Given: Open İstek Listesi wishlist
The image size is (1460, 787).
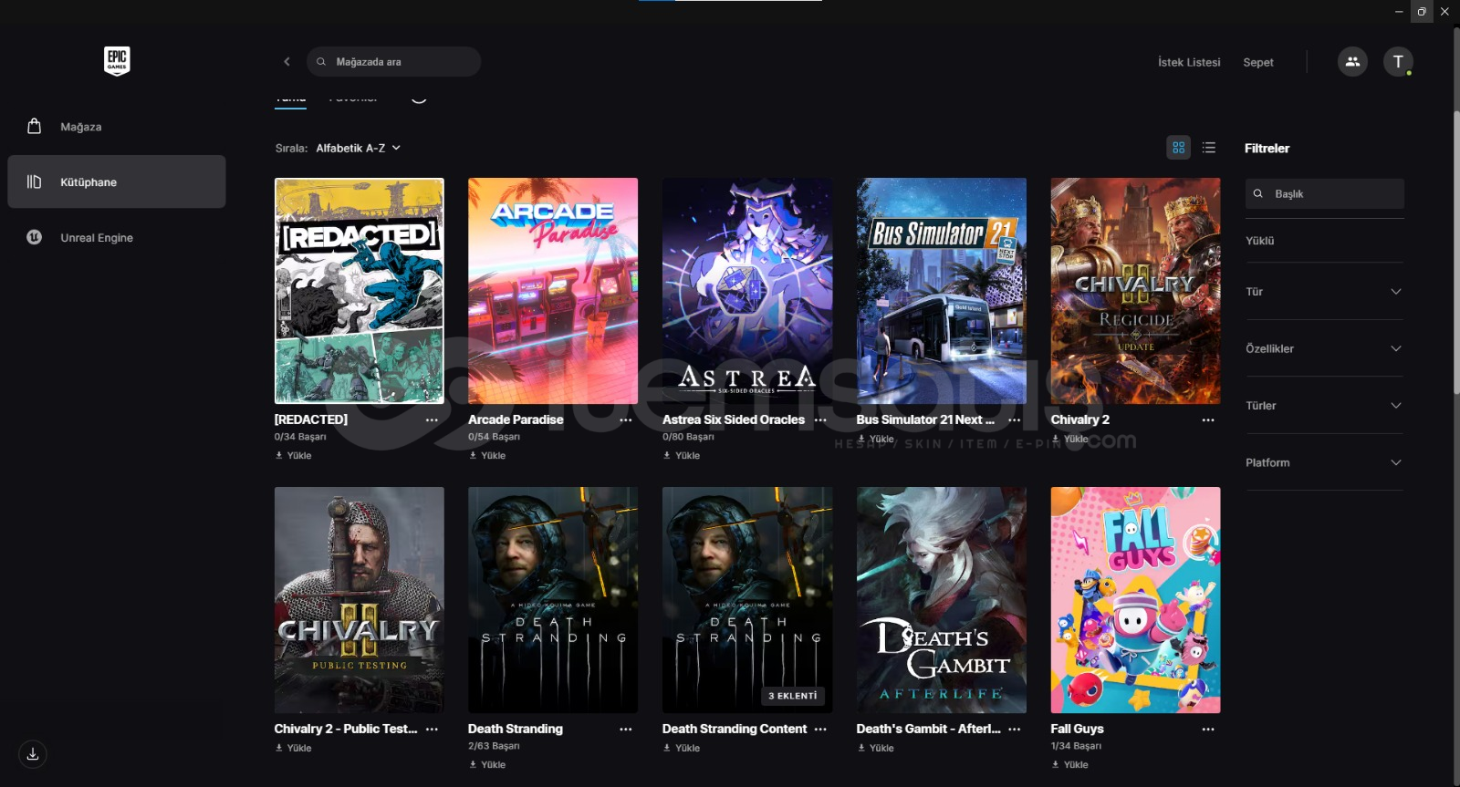Looking at the screenshot, I should (x=1189, y=62).
